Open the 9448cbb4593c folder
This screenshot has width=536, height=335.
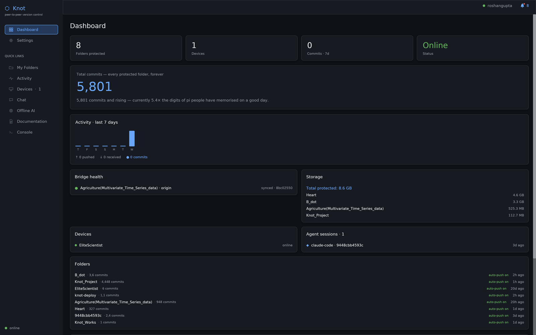pos(88,316)
